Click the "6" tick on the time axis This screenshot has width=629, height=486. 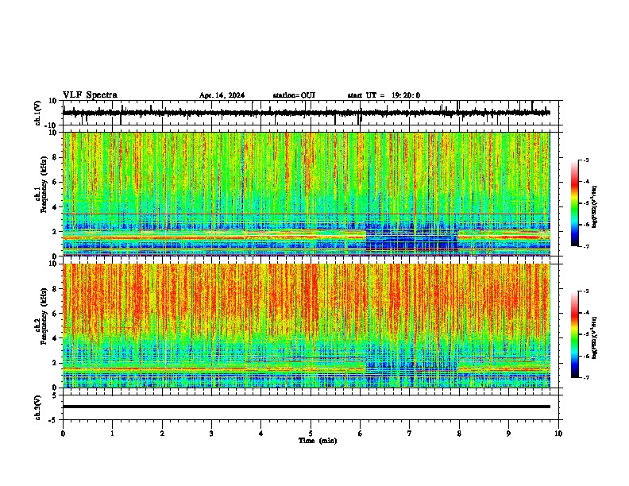point(361,434)
